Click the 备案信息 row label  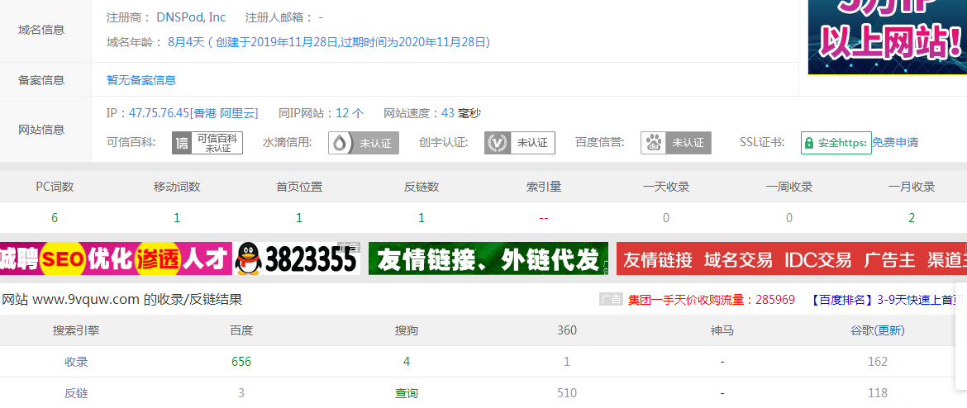(41, 80)
